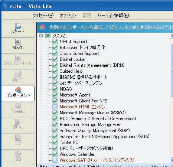Screen dimensions: 173x167
Task: Uncheck IMAPIv2 書き込みサポート checkbox
Action: pos(55,77)
